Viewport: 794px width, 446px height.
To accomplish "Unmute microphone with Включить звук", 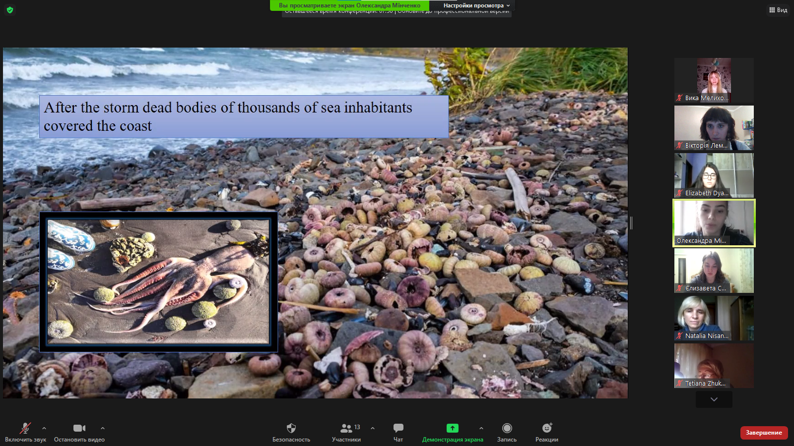I will tap(25, 432).
